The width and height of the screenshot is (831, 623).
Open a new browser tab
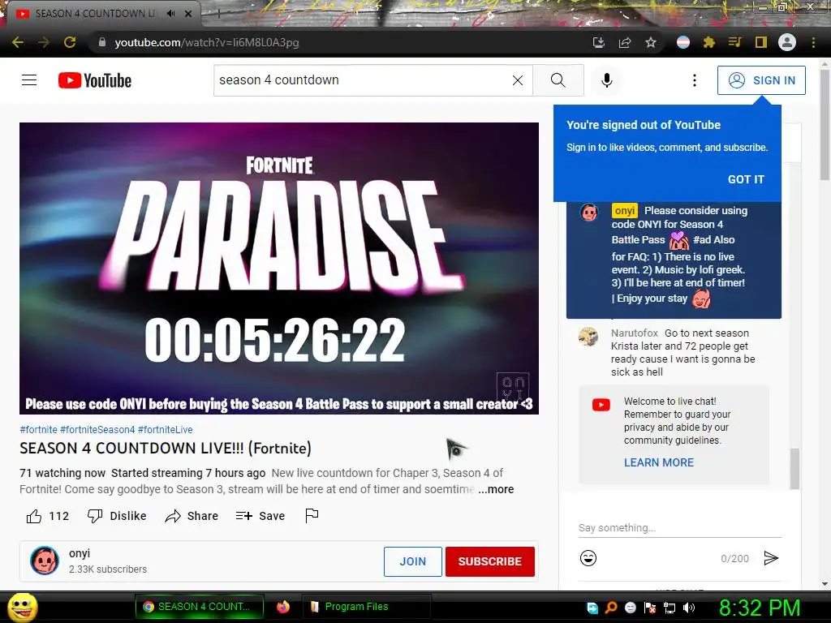coord(217,15)
